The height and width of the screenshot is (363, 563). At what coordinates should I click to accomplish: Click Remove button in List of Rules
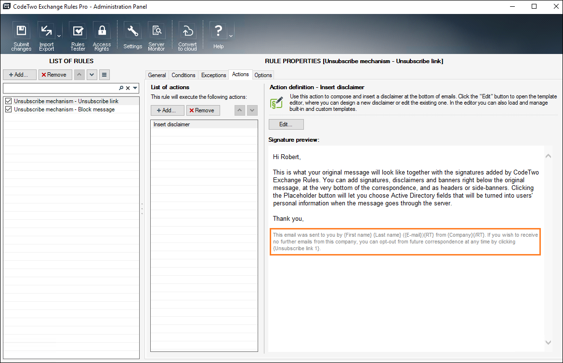click(55, 75)
